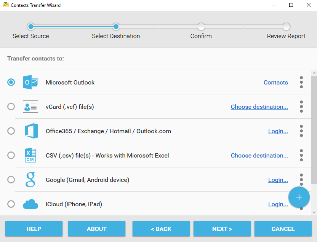Select Office365 / Exchange radio button
This screenshot has width=317, height=242.
point(11,131)
